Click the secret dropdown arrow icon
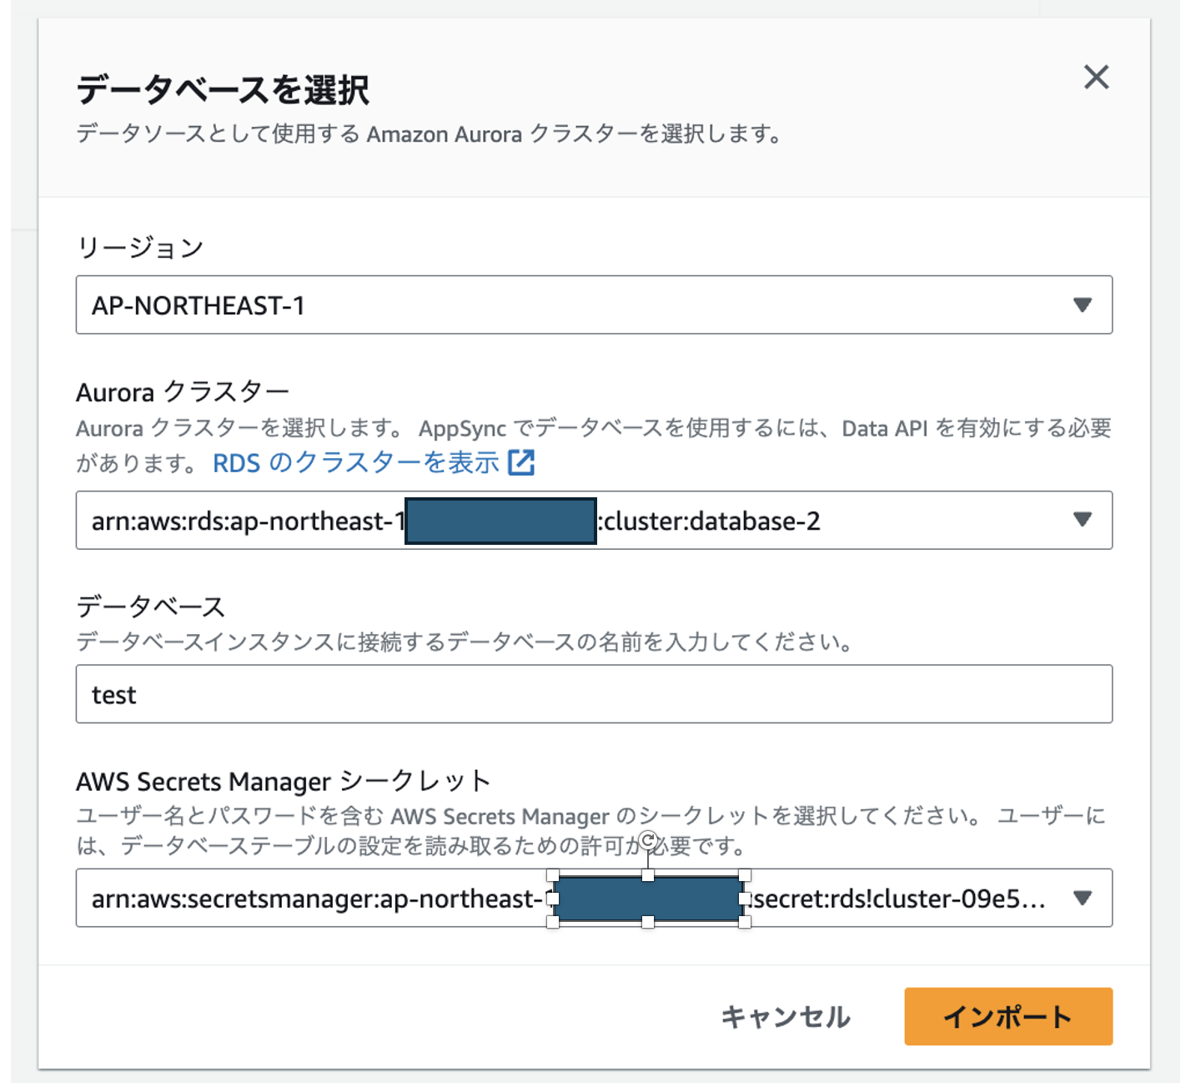The height and width of the screenshot is (1083, 1196). pyautogui.click(x=1083, y=898)
